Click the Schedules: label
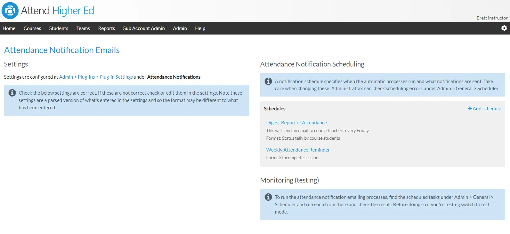This screenshot has width=510, height=234. pyautogui.click(x=275, y=108)
